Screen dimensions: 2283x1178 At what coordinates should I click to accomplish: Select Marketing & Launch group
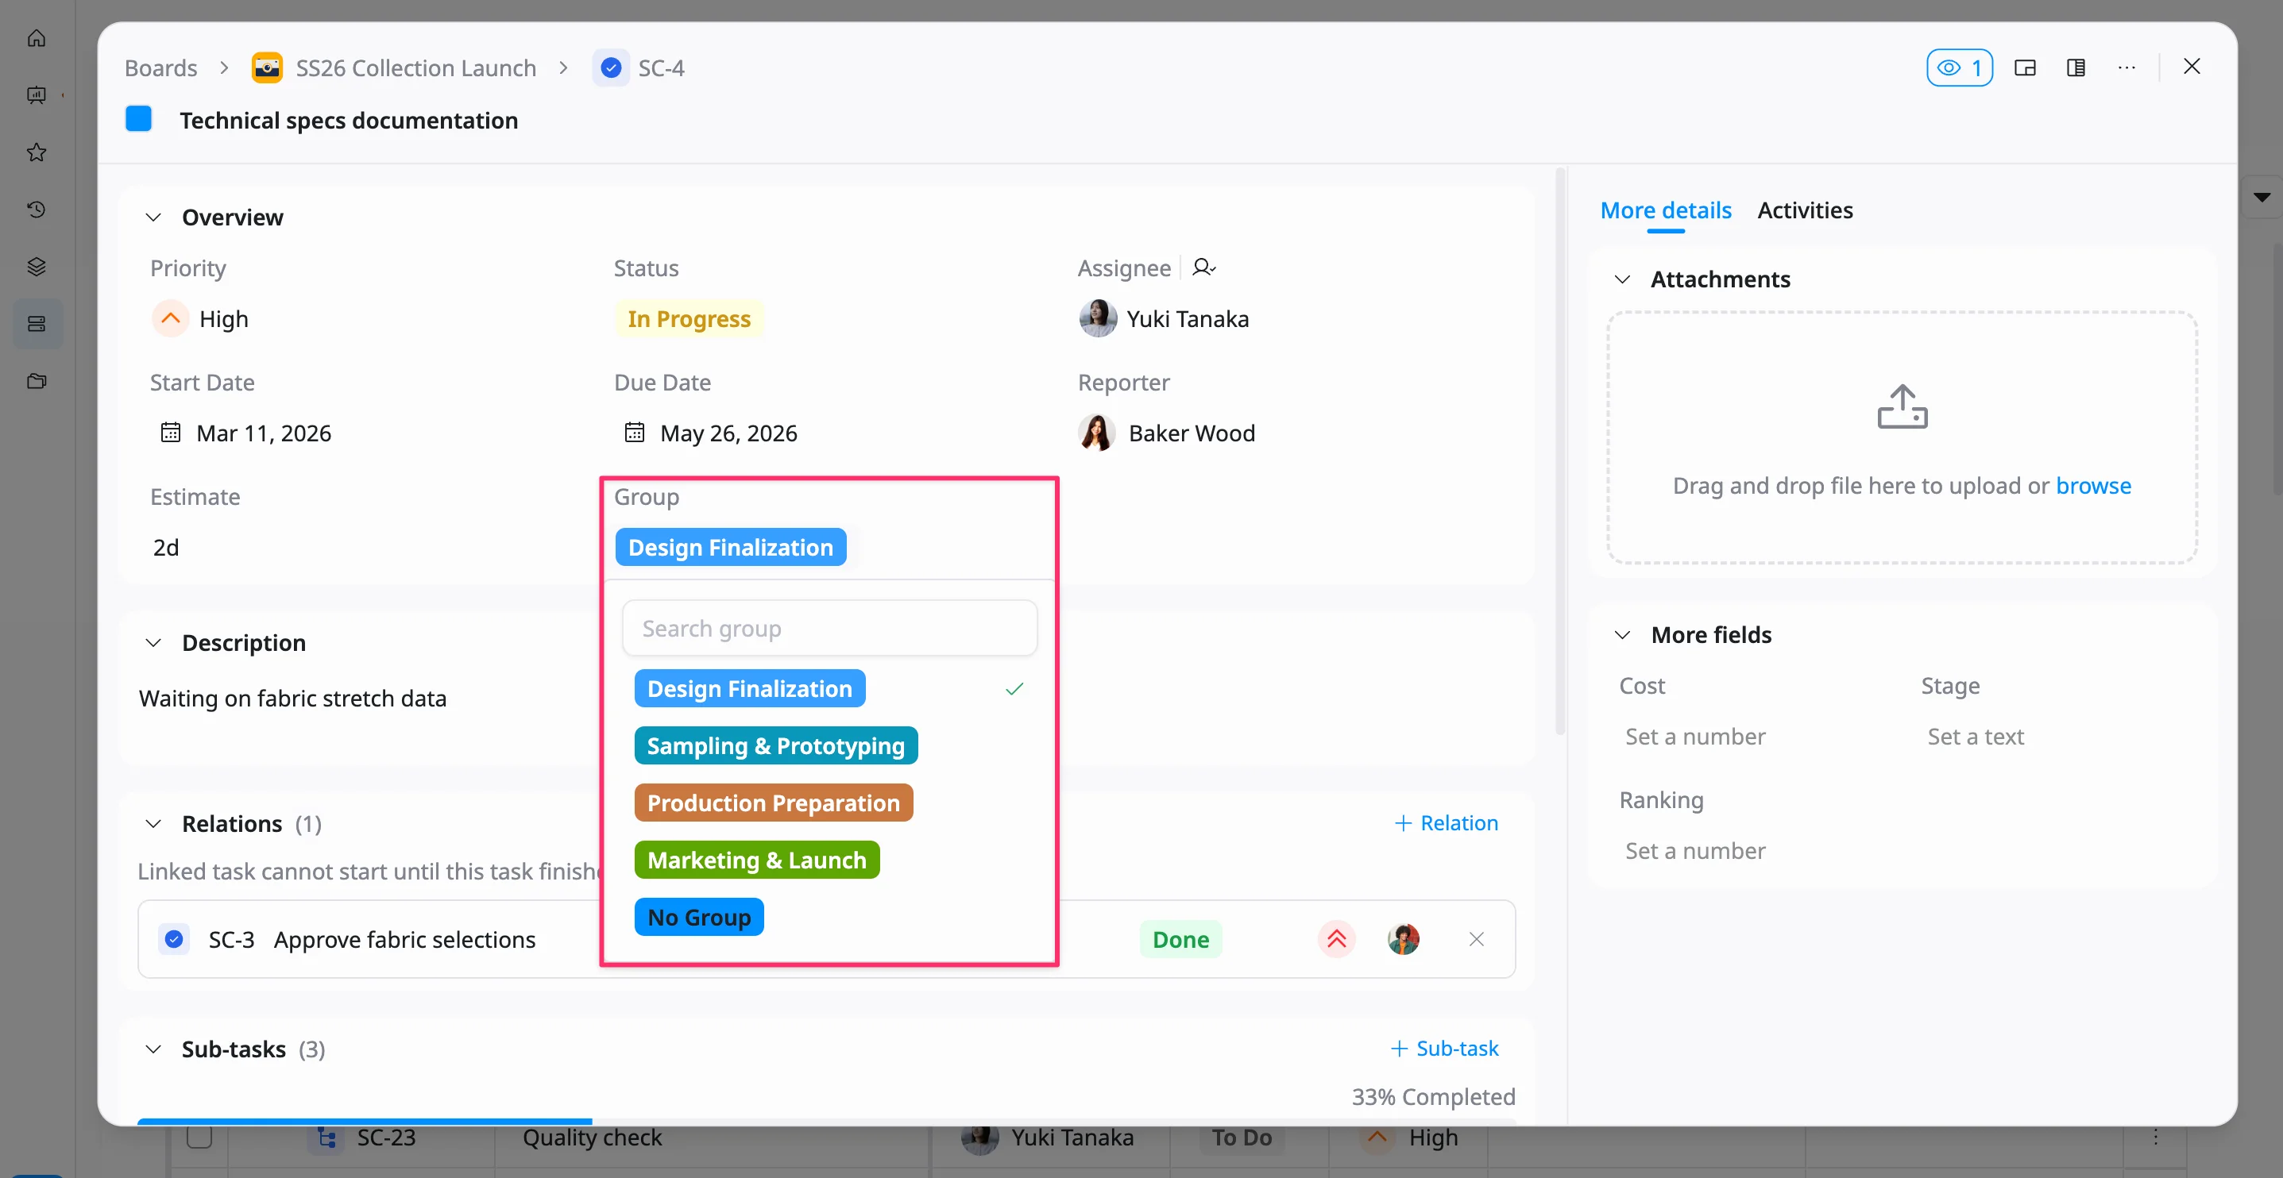point(757,860)
